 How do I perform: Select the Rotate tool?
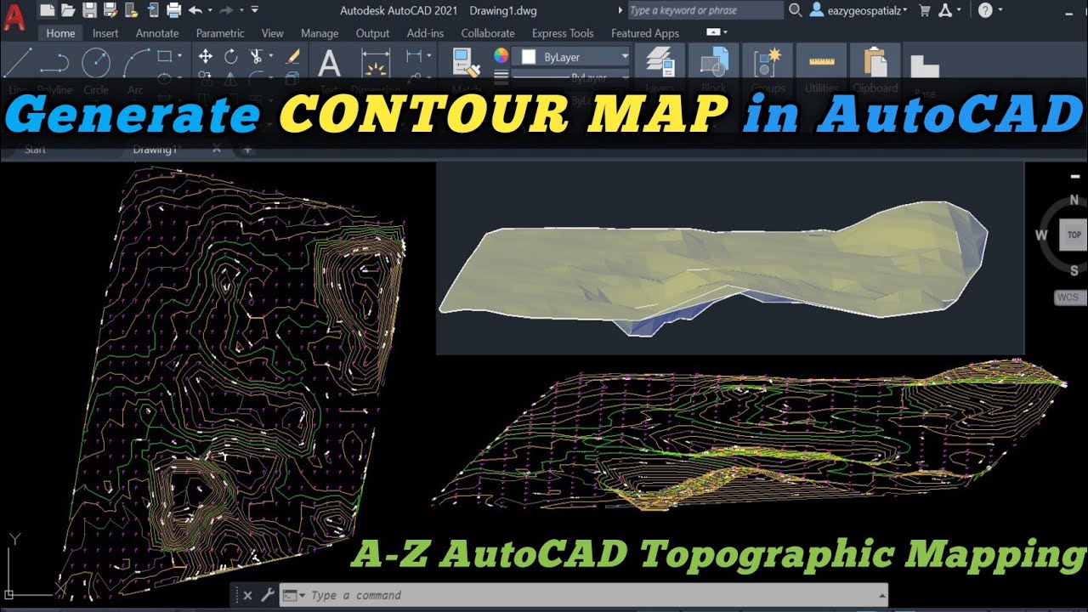coord(231,56)
